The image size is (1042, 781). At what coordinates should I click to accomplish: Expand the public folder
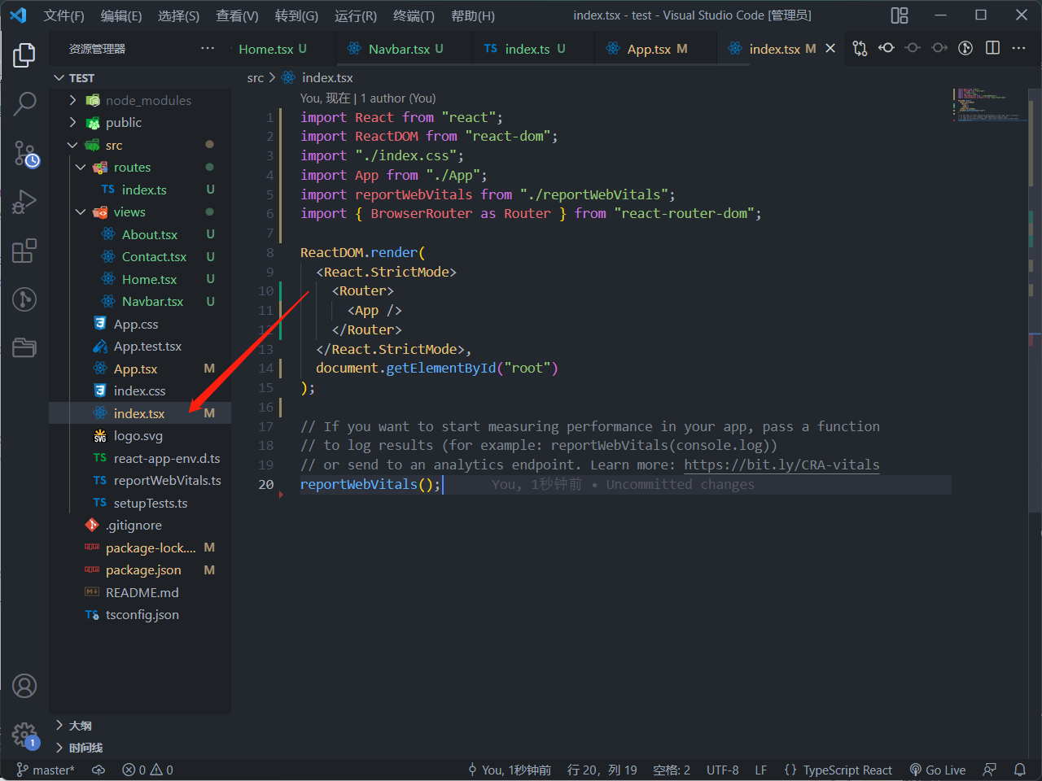coord(140,122)
